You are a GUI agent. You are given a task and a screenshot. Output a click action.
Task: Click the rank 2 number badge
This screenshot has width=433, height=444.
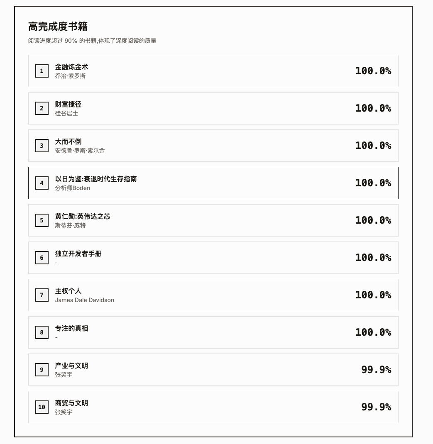tap(42, 108)
